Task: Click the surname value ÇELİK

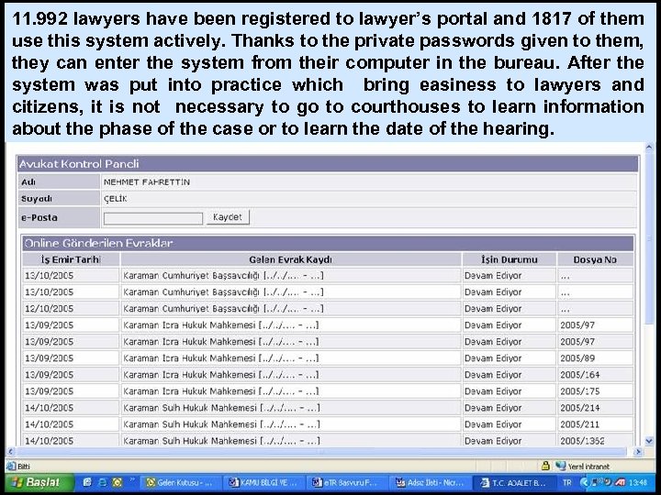Action: click(115, 199)
